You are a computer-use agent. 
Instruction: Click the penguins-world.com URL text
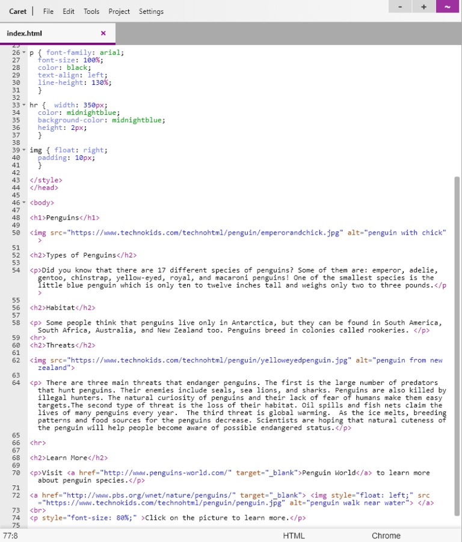tap(165, 473)
